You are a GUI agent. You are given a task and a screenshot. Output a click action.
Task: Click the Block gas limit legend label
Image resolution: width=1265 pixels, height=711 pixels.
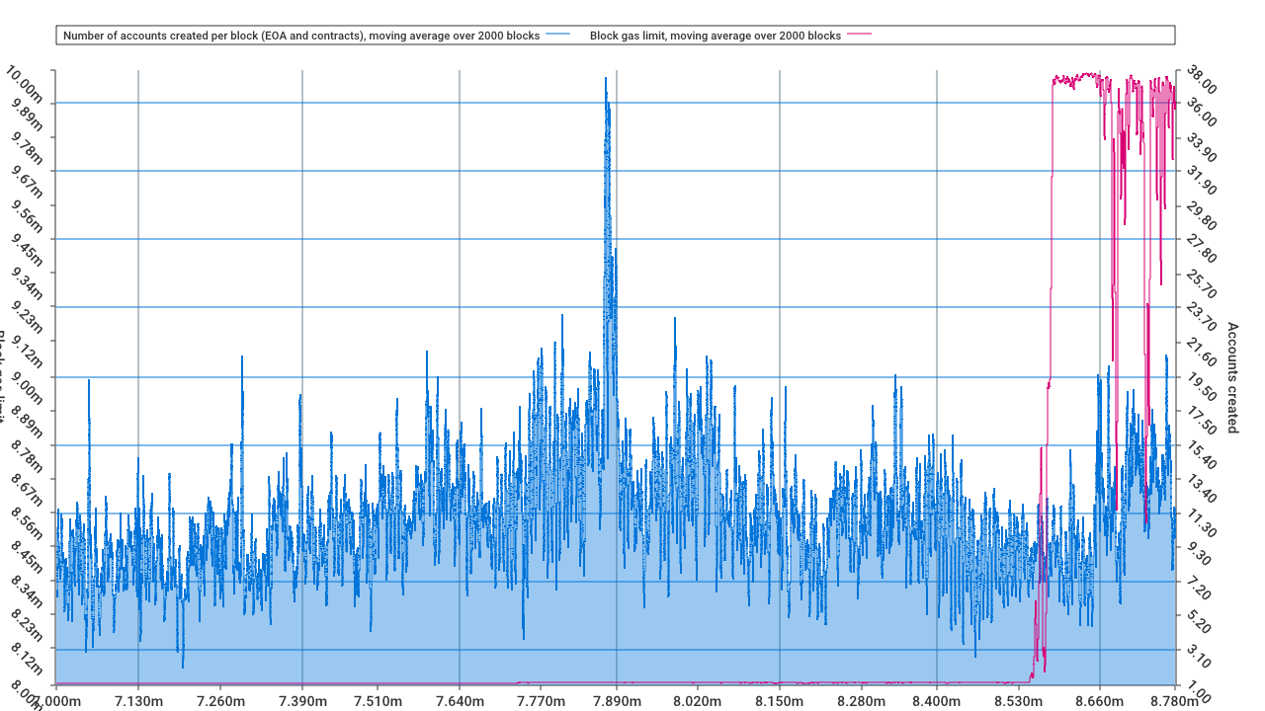[x=716, y=36]
